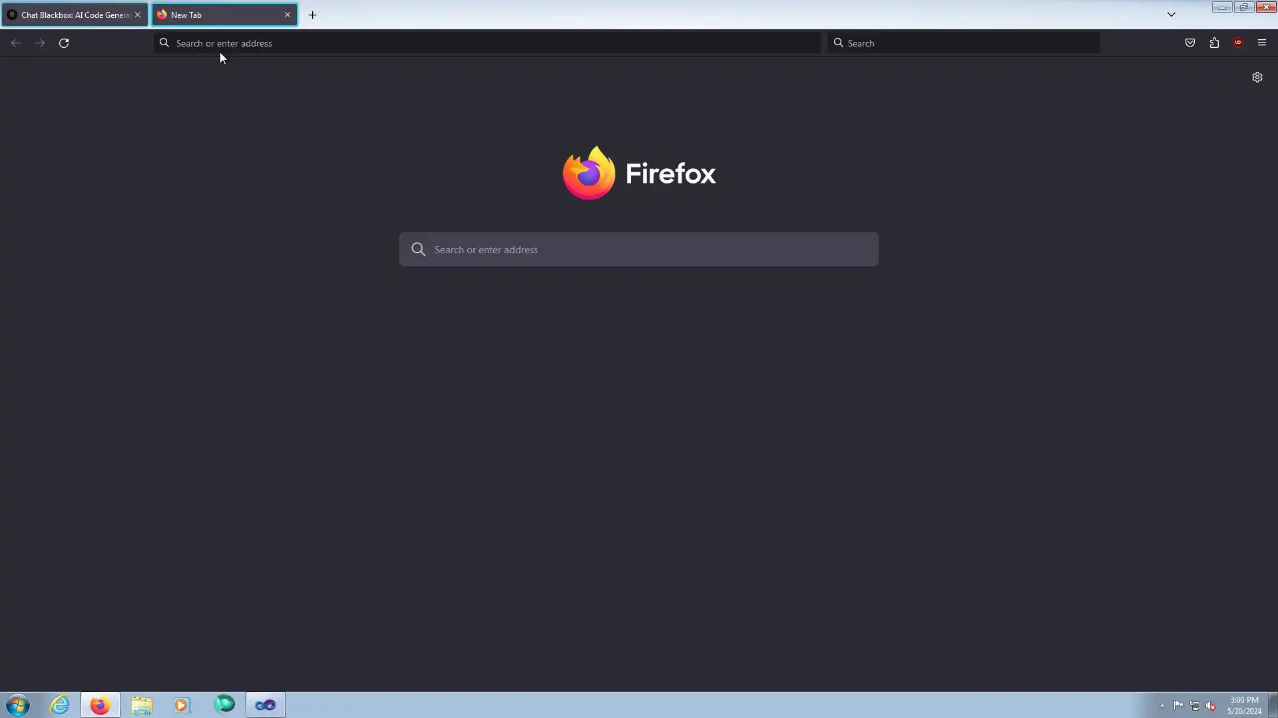The image size is (1278, 718).
Task: Click the muted volume tray icon
Action: point(1211,706)
